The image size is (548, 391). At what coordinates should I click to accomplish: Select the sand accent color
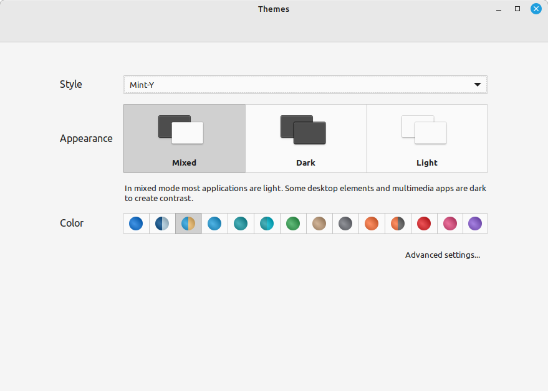pyautogui.click(x=319, y=224)
